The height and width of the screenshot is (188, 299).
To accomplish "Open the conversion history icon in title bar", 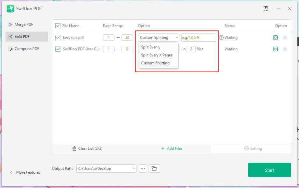I will 266,9.
